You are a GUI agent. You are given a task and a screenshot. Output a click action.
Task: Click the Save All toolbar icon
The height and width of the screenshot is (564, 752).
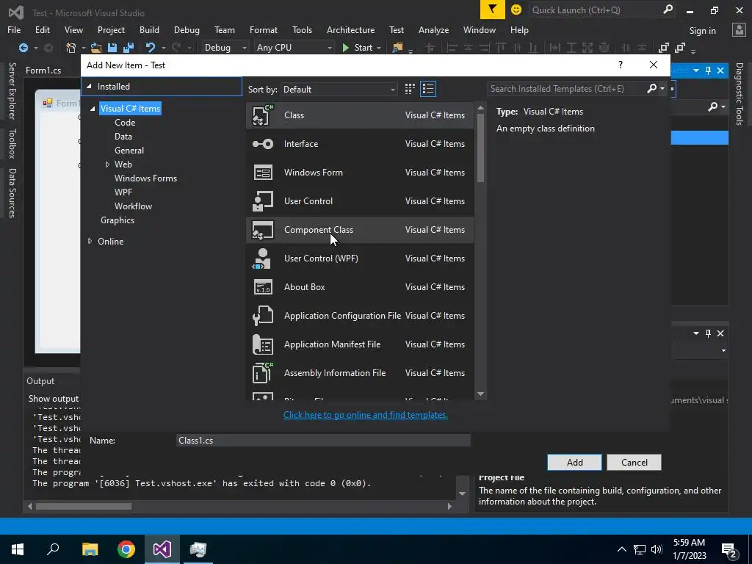pos(128,48)
